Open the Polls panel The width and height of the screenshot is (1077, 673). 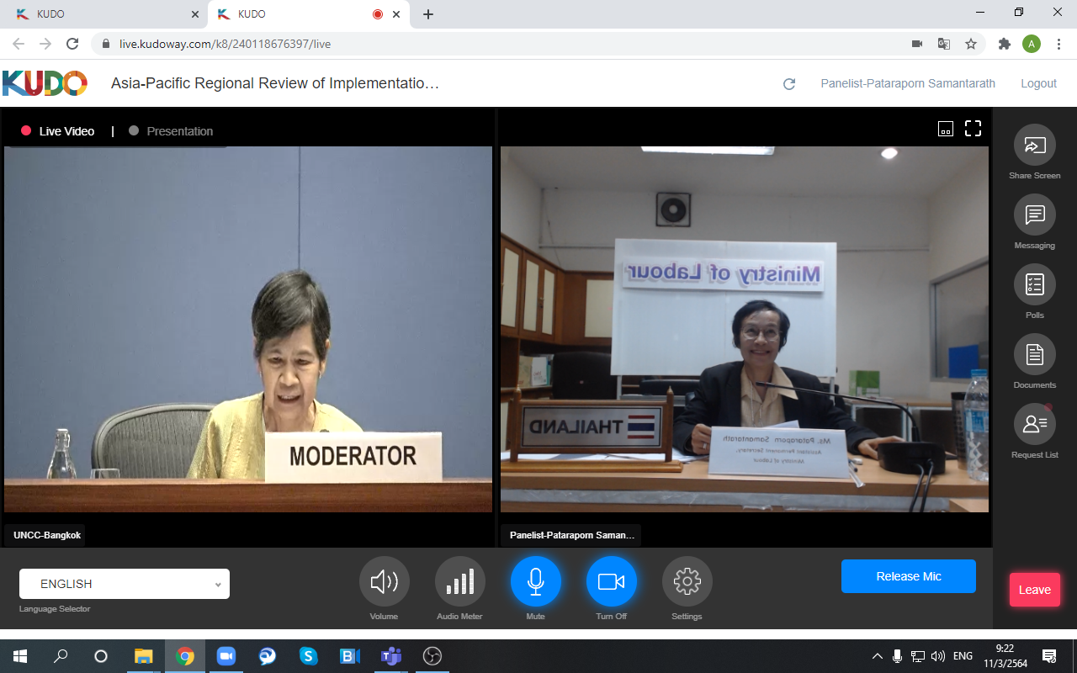click(x=1034, y=285)
